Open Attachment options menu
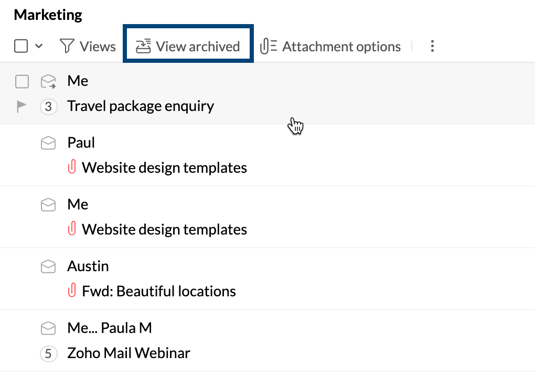 (331, 47)
